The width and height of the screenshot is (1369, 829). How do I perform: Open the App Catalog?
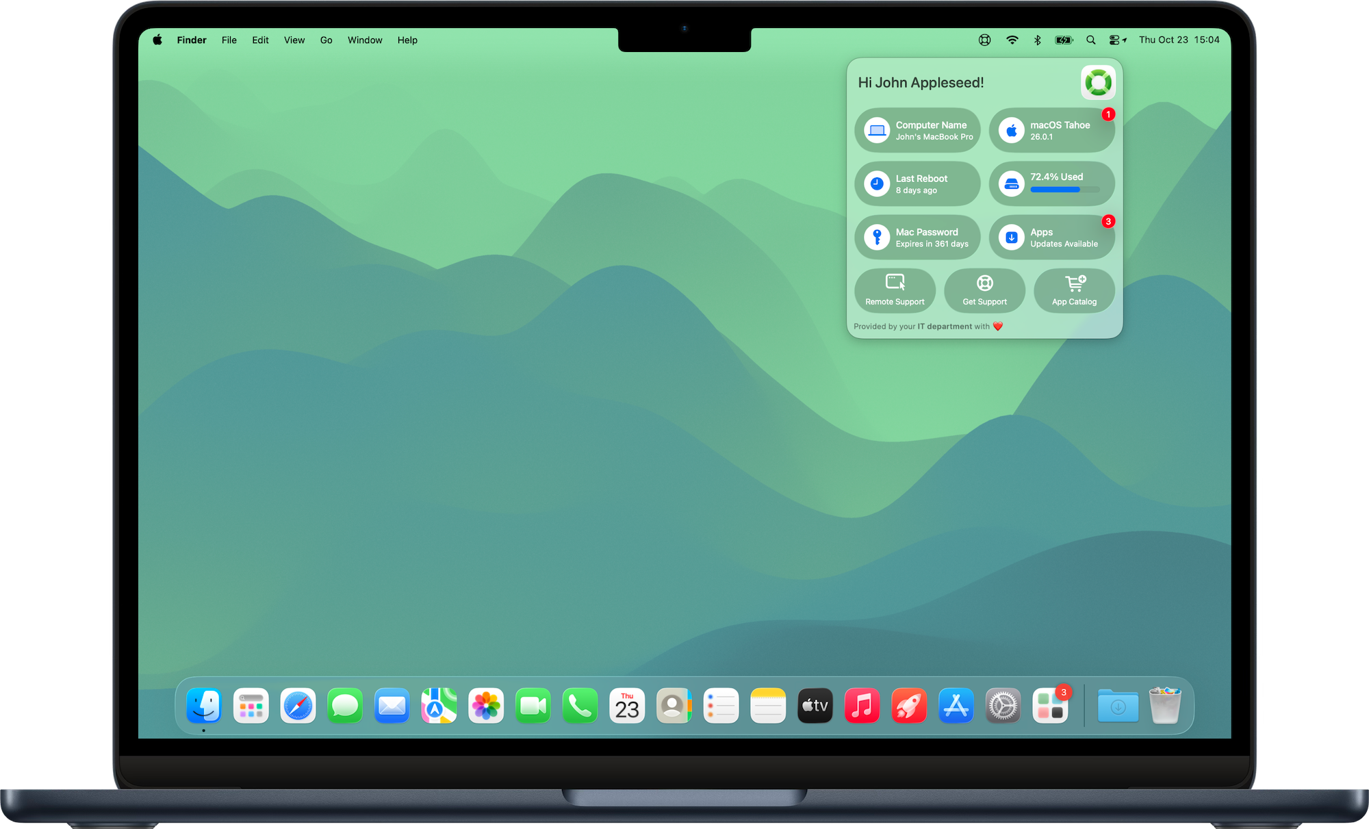[1074, 290]
